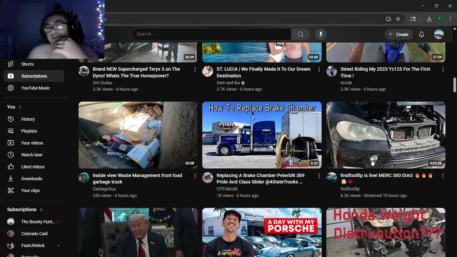
Task: Open Chrome downloads icon in toolbar
Action: 429,19
